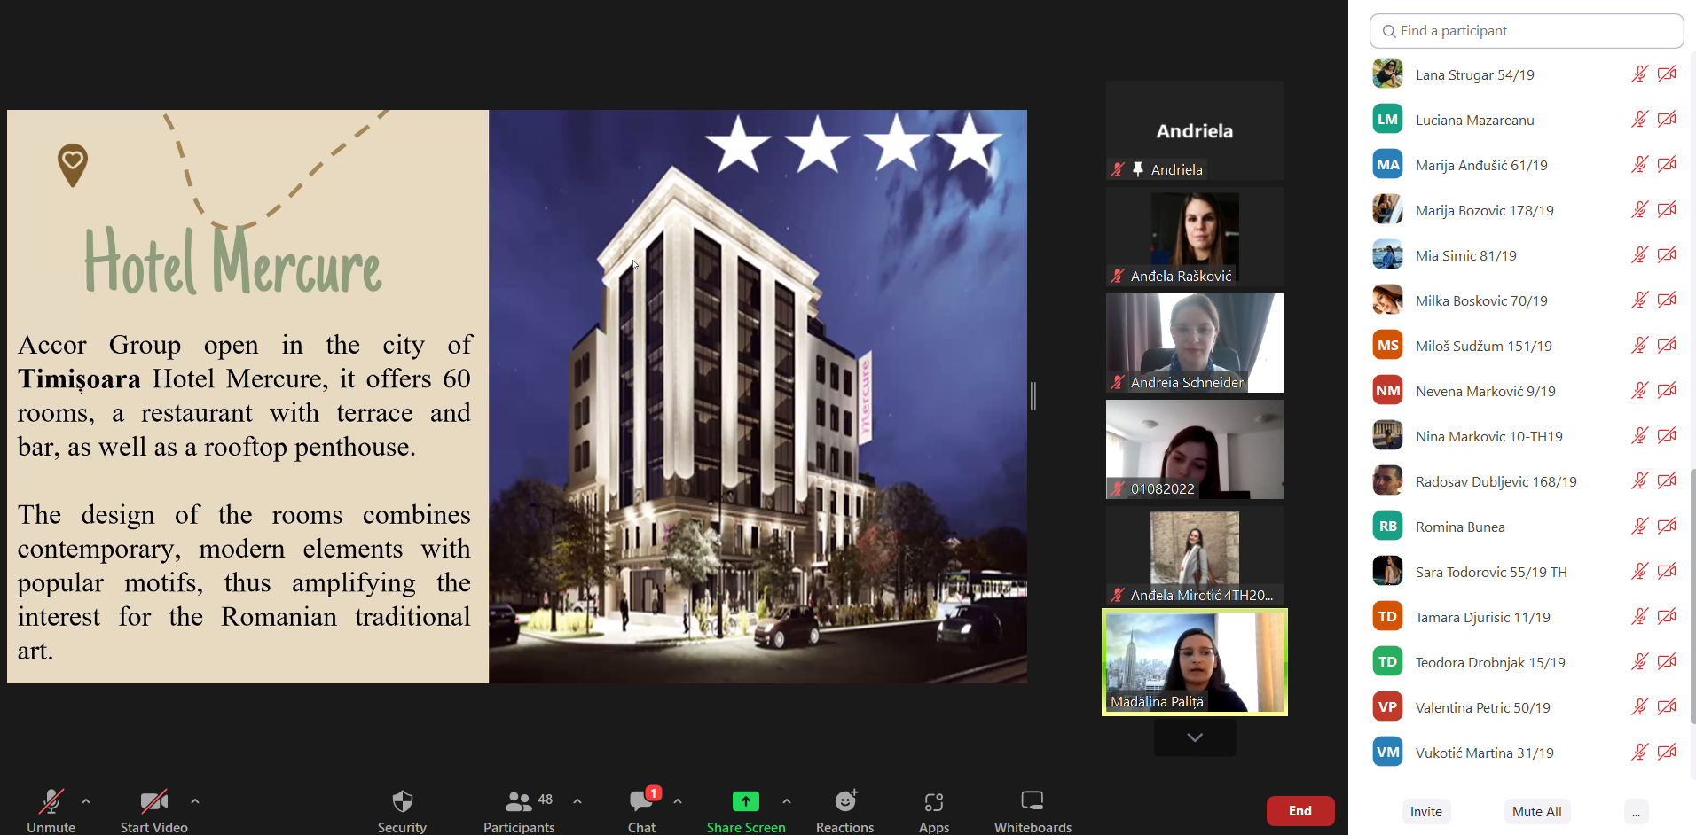The height and width of the screenshot is (835, 1696).
Task: Click the pin icon on Andriela's tile
Action: point(1138,169)
